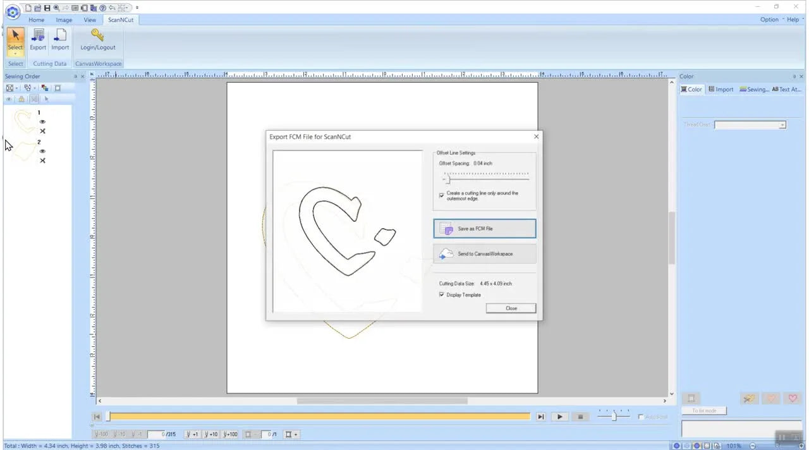Click the Save floppy disk icon
Screen dimensions: 809x450
pyautogui.click(x=47, y=8)
